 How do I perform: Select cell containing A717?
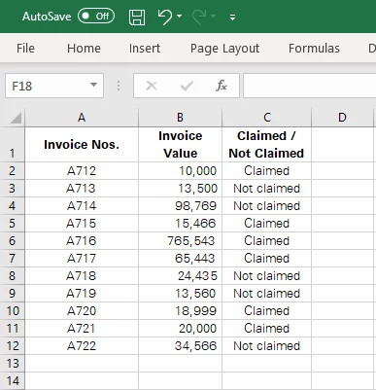82,259
